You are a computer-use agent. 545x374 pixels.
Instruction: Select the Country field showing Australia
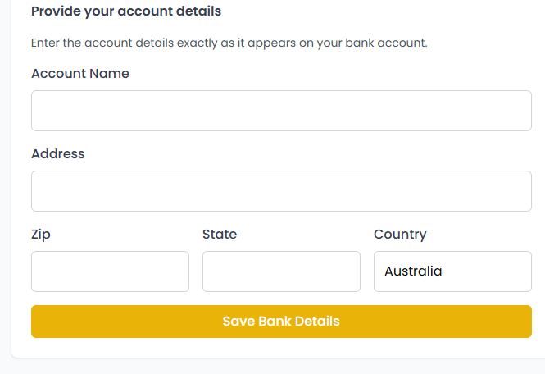tap(452, 271)
